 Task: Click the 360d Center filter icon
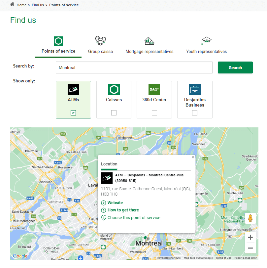pos(154,89)
